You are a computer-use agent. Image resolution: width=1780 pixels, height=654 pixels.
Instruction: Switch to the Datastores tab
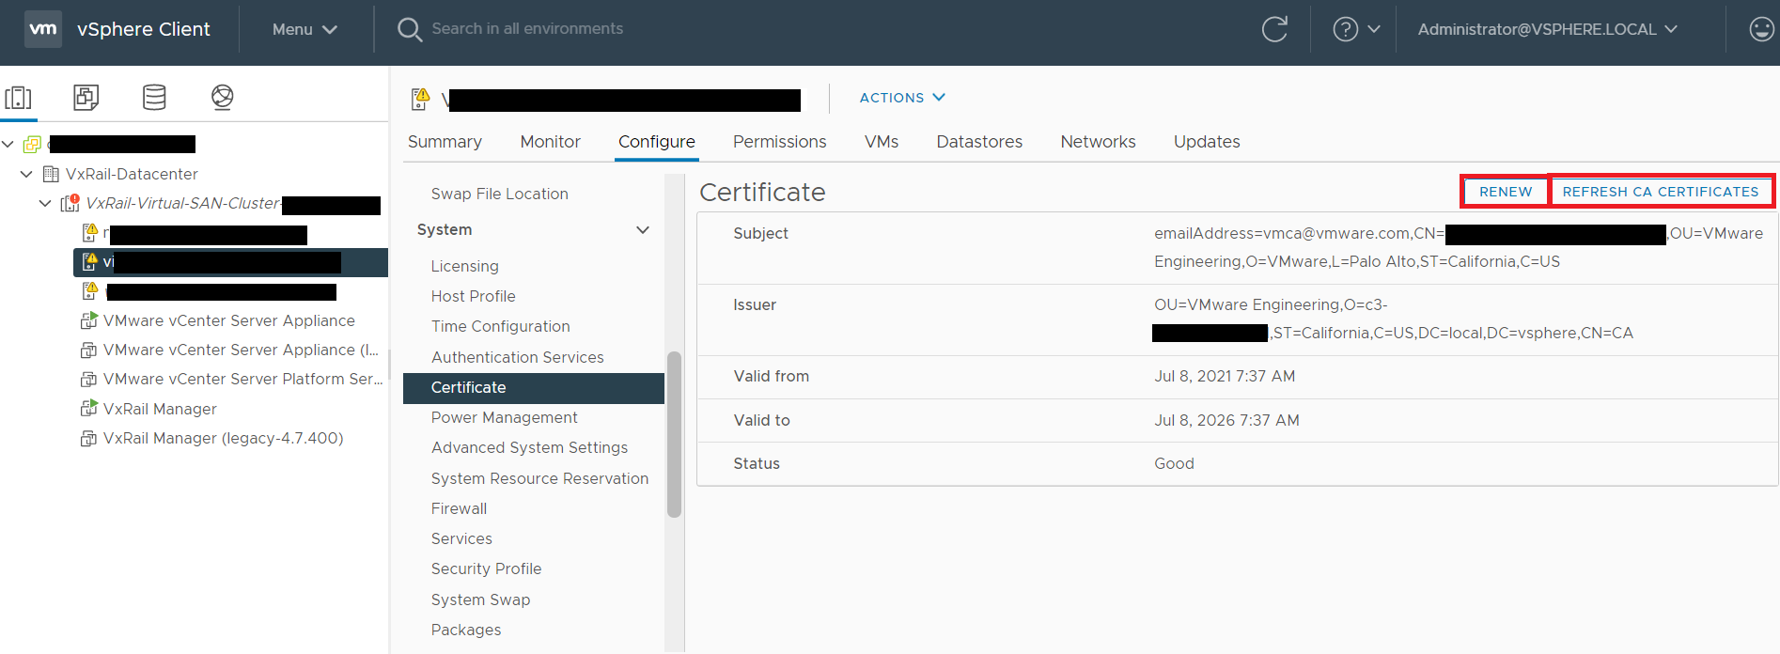pos(979,142)
